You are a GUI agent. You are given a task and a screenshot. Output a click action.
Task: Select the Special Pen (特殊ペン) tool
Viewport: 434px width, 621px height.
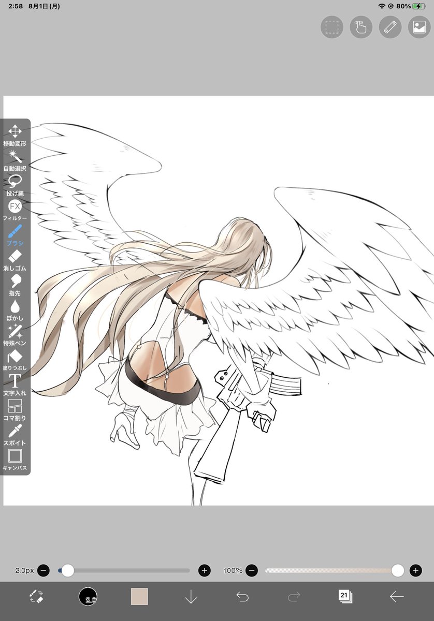tap(15, 335)
